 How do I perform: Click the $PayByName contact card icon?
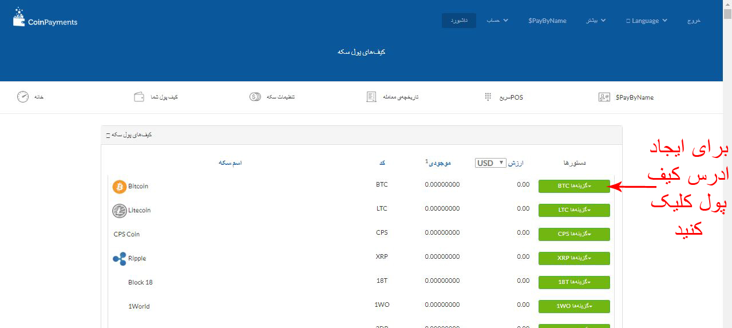tap(604, 97)
